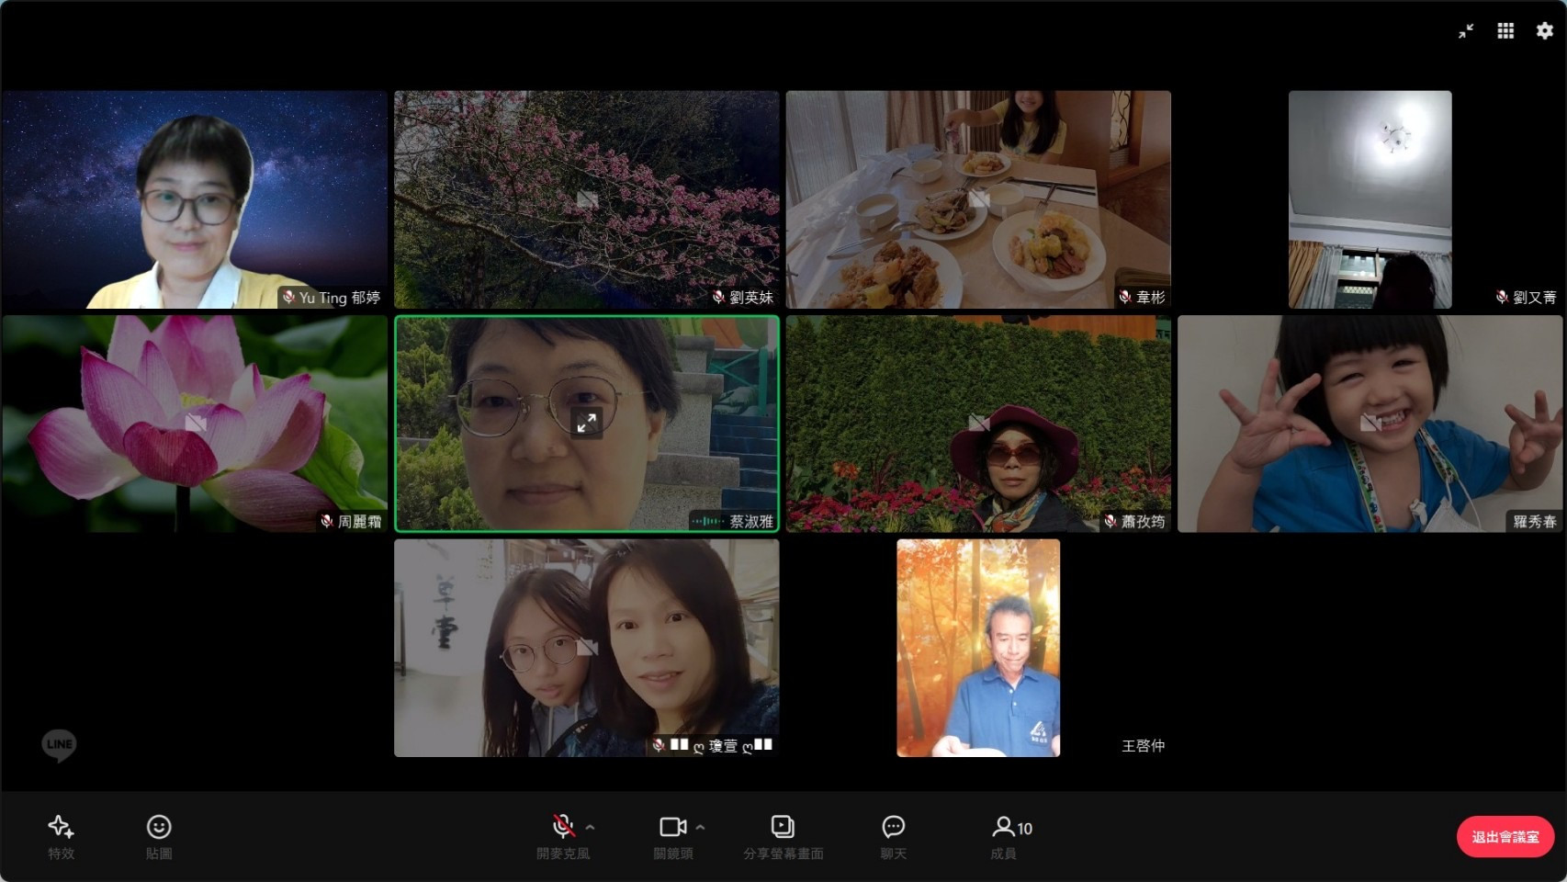This screenshot has width=1567, height=882.
Task: Select 王啓仲 video tile
Action: coord(978,648)
